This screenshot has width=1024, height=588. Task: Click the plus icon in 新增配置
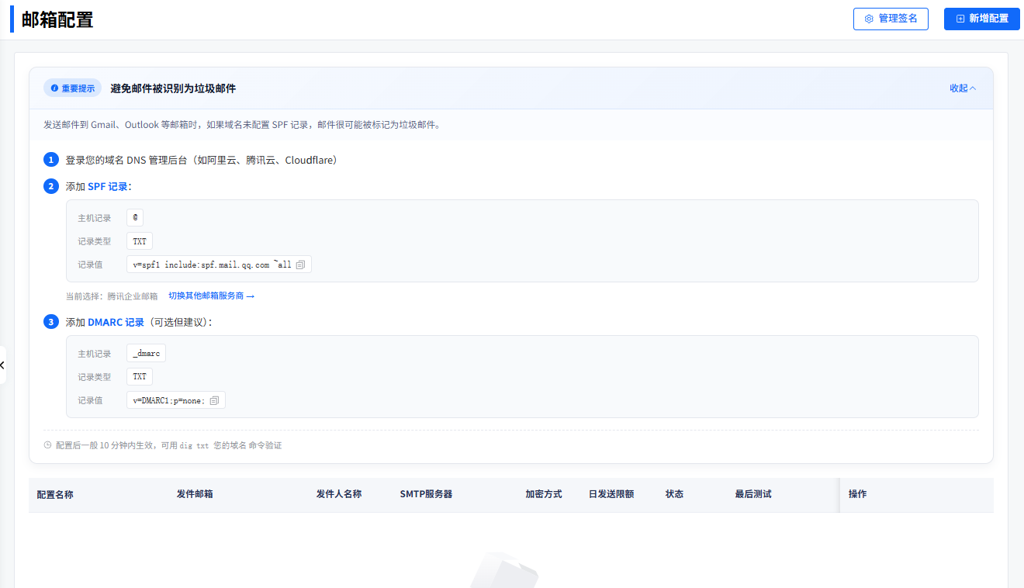tap(960, 19)
